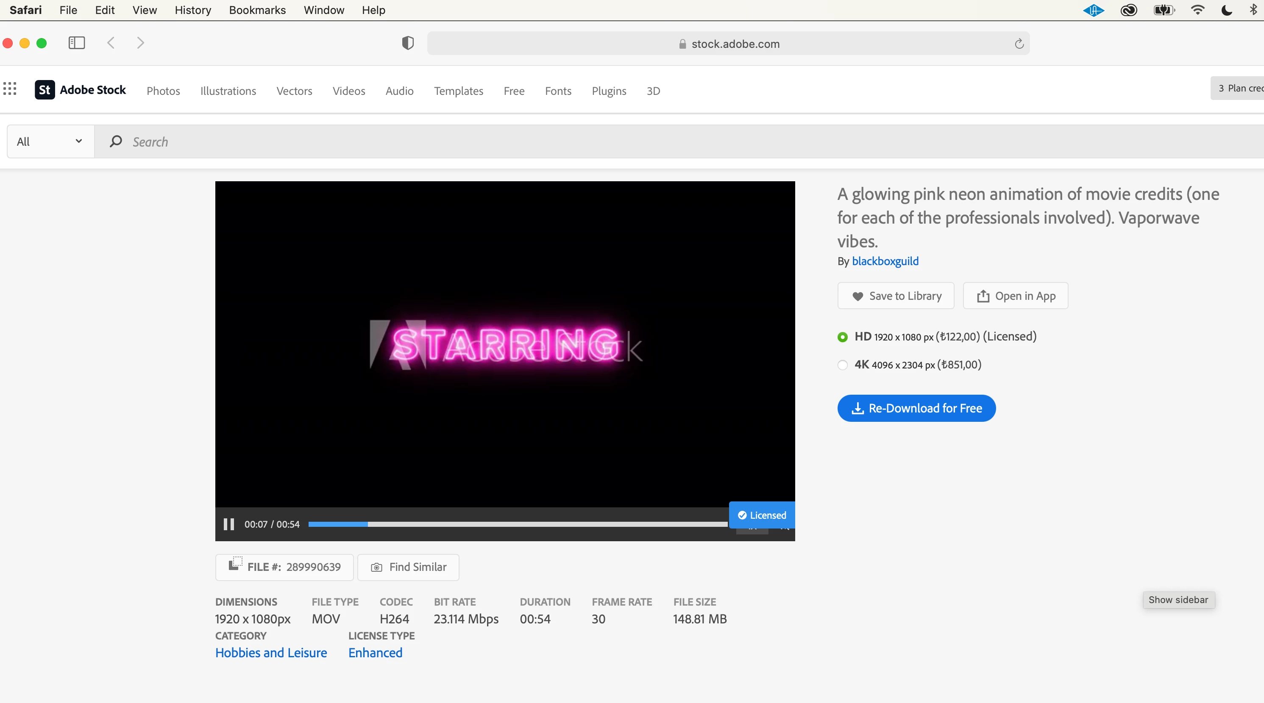Select the HD 1920 x 1080 option
The height and width of the screenshot is (703, 1264).
pos(843,337)
